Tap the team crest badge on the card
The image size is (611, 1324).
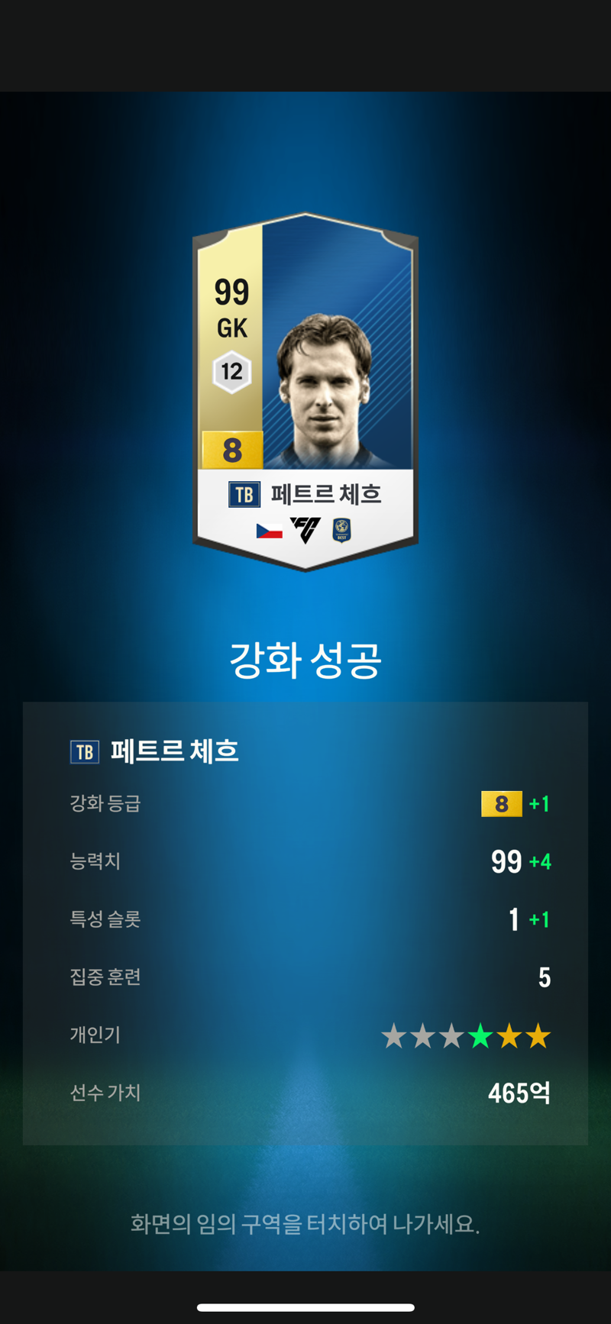[x=341, y=530]
